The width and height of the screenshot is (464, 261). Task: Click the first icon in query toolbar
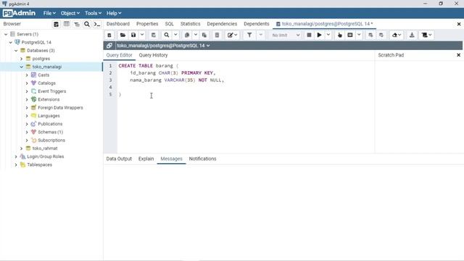coord(109,35)
